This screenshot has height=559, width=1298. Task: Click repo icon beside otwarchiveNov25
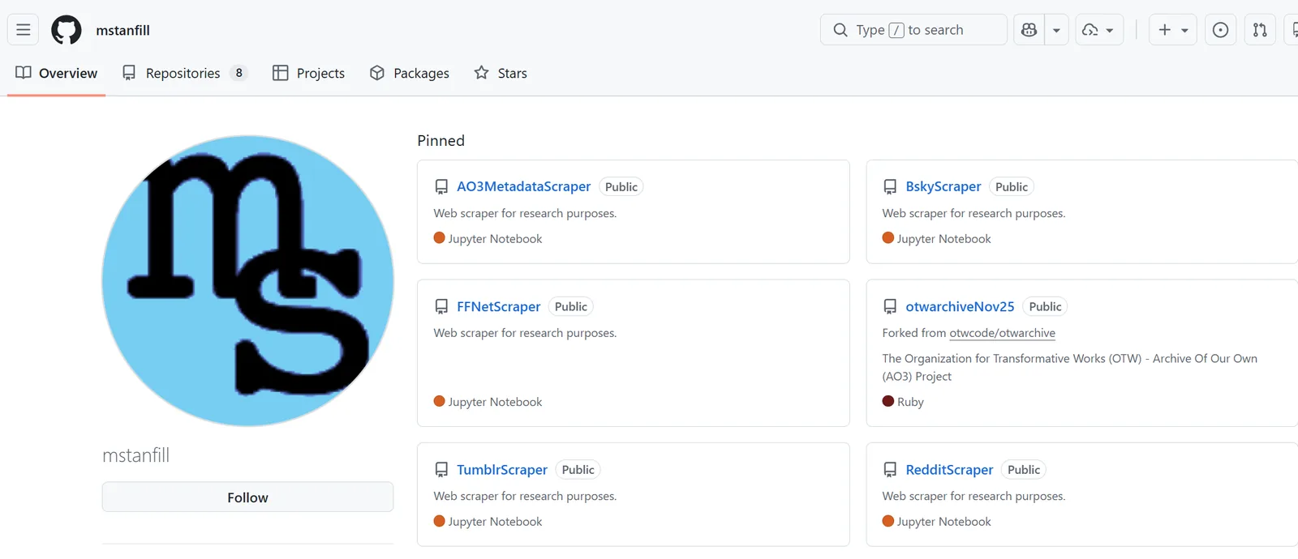click(890, 307)
